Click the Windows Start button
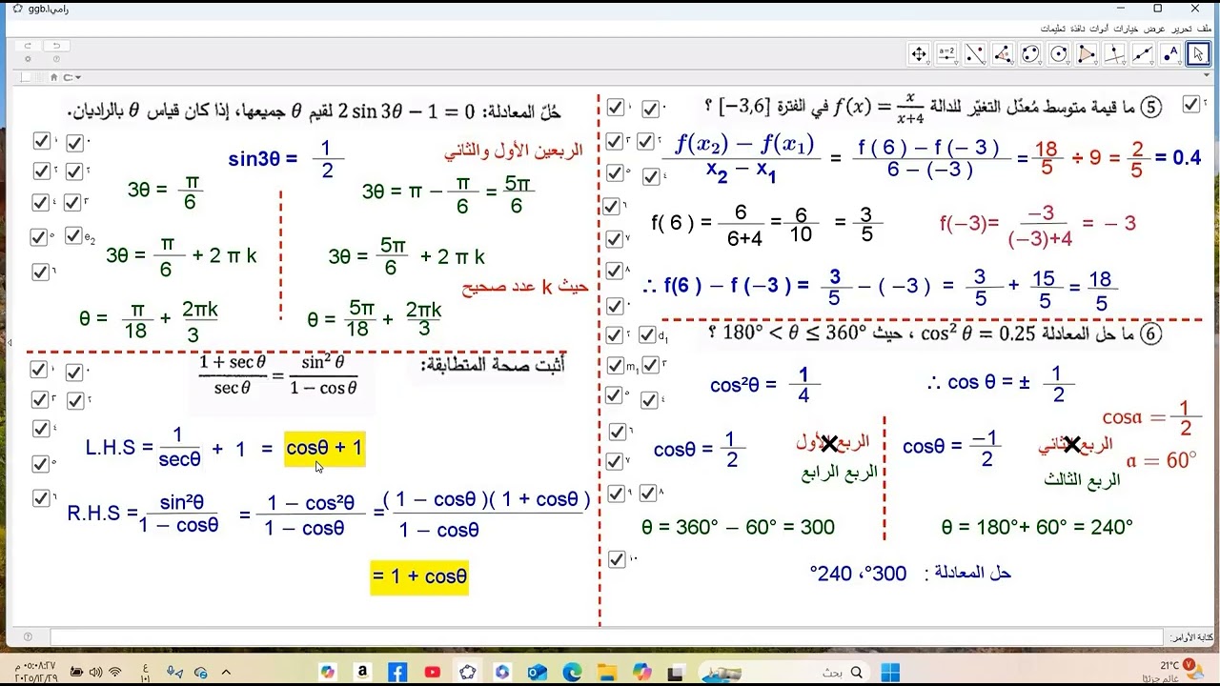Screen dimensions: 1220x686 tap(890, 672)
